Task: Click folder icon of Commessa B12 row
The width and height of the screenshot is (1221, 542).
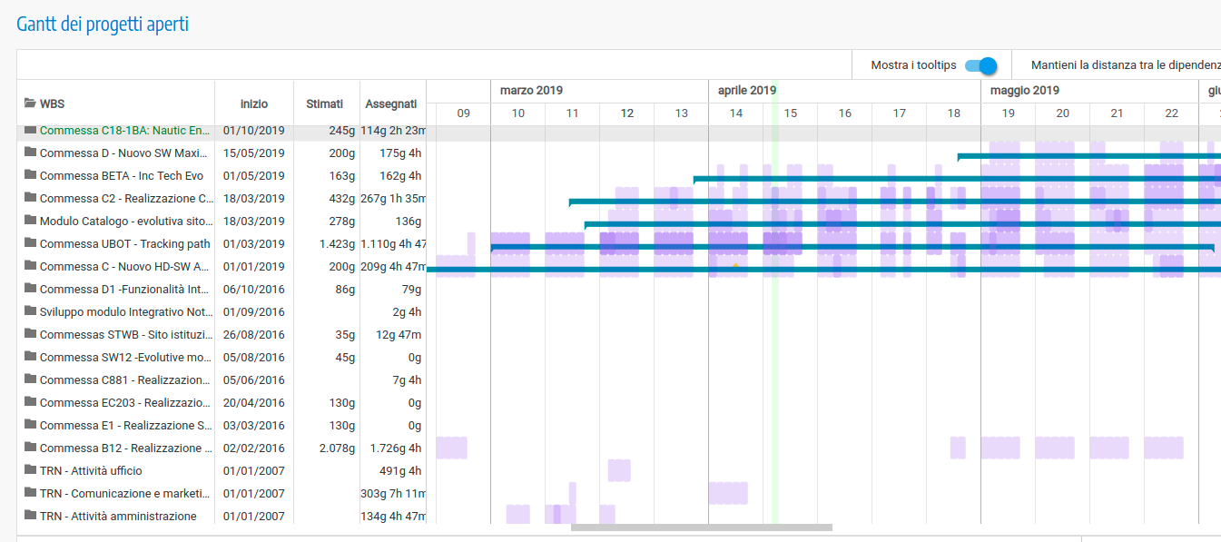Action: [30, 448]
